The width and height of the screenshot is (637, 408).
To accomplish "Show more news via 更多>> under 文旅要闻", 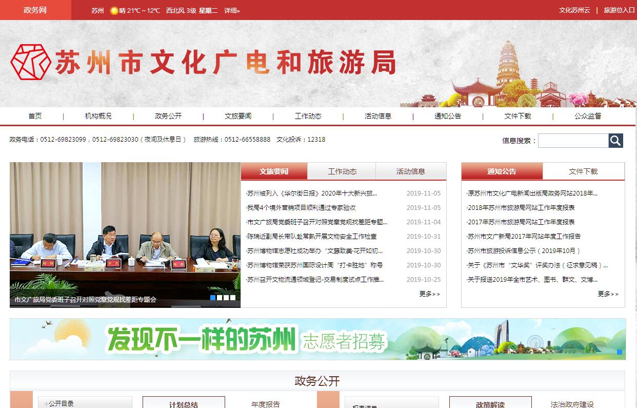I will pyautogui.click(x=429, y=294).
